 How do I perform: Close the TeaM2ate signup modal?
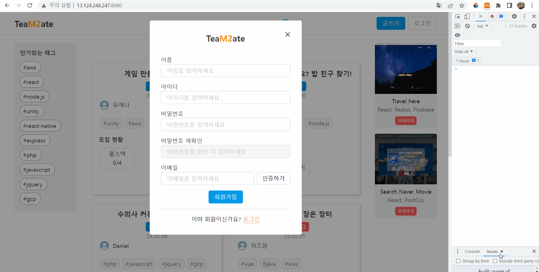287,35
